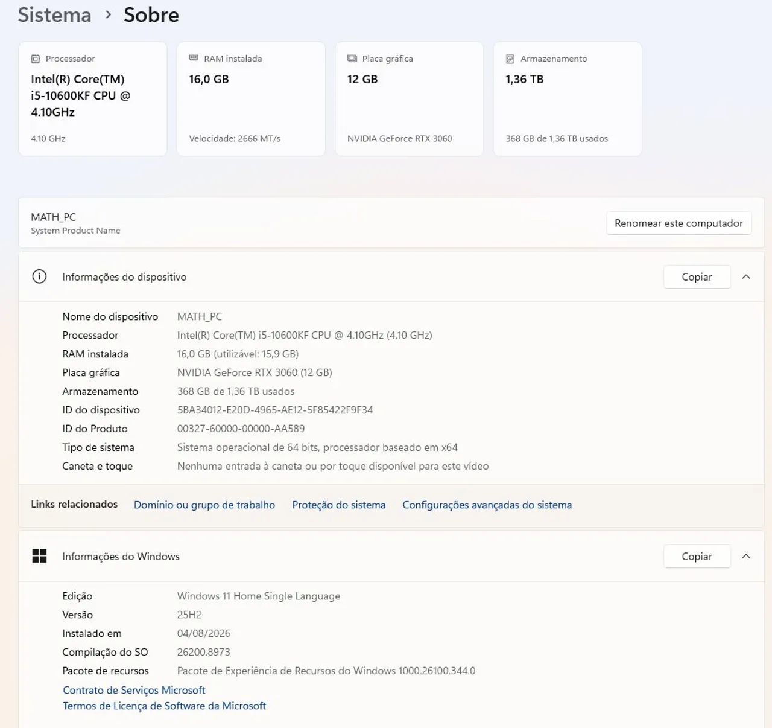This screenshot has width=772, height=728.
Task: Click 'Renomear este computador' button
Action: point(679,223)
